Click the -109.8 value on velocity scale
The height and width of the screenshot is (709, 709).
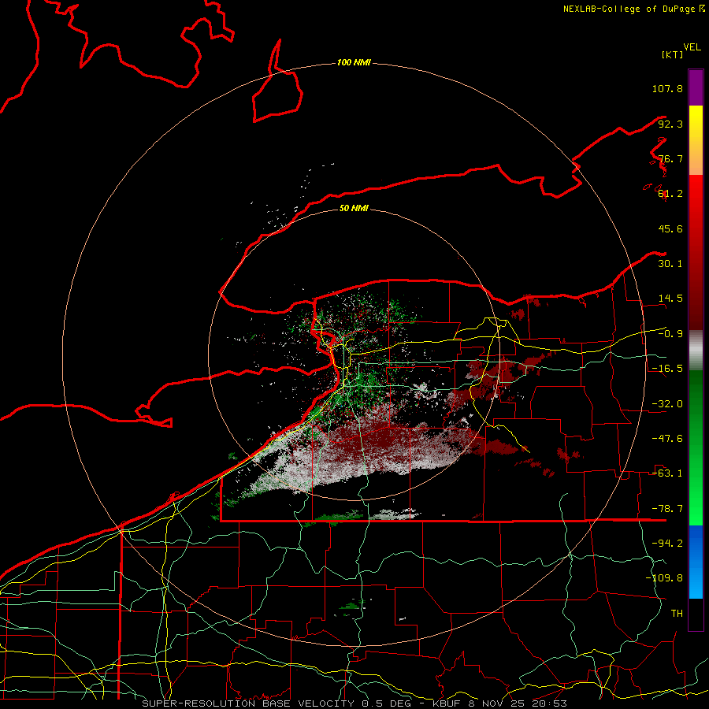[664, 578]
